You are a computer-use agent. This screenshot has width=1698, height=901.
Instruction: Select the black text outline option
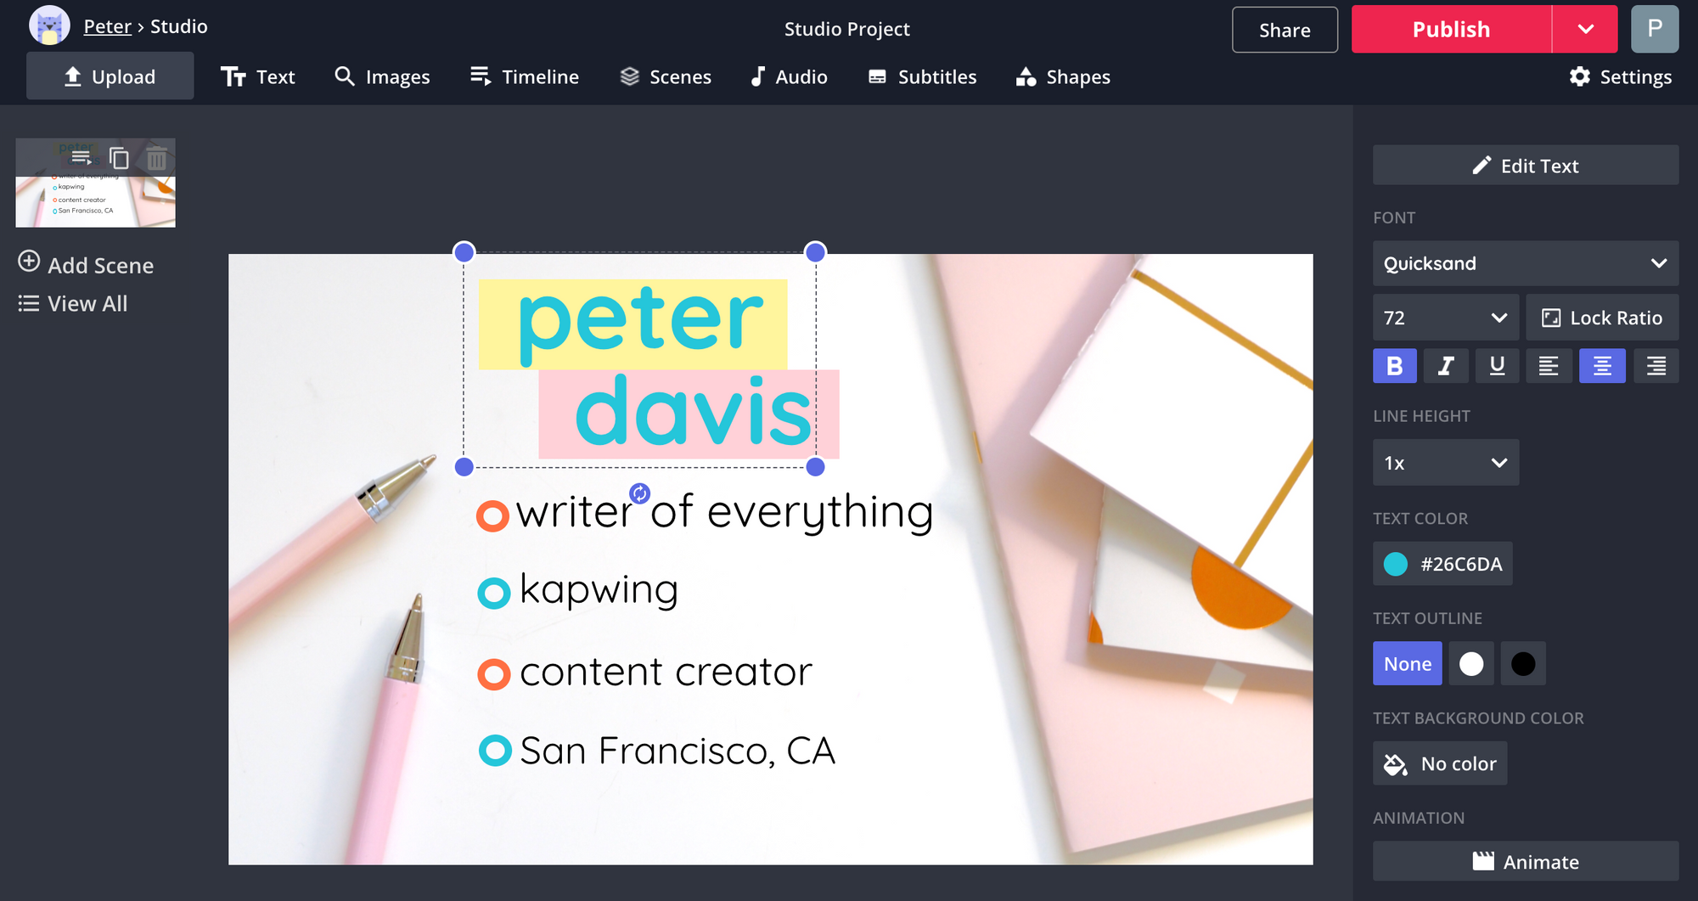pos(1522,663)
